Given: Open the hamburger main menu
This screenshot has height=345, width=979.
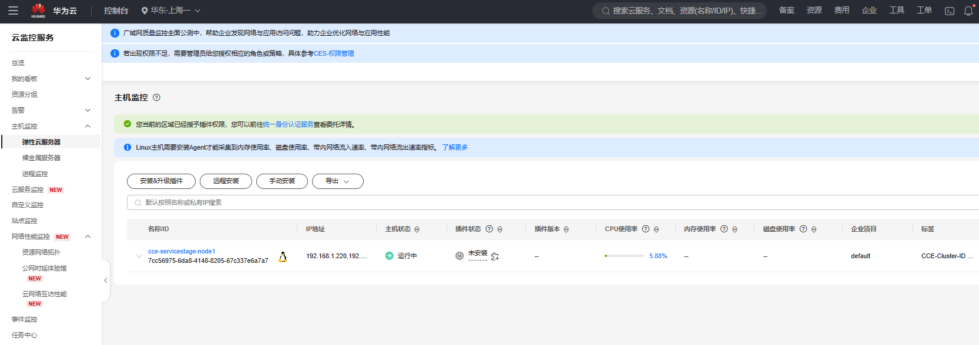Looking at the screenshot, I should click(13, 11).
